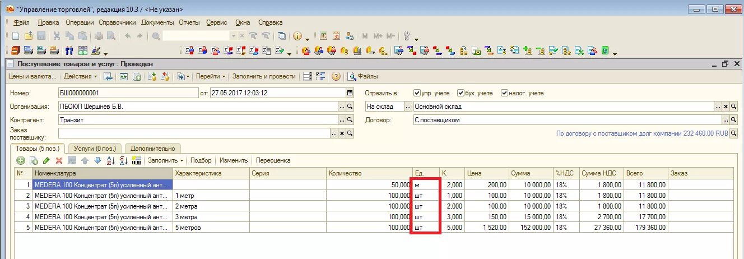
Task: Switch to the Услуги (0 поз.) tab
Action: pyautogui.click(x=95, y=149)
